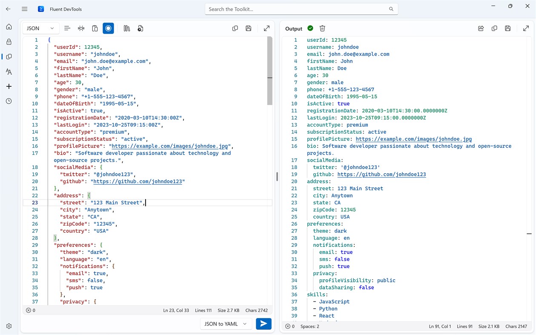The width and height of the screenshot is (536, 335).
Task: Open the github URL in the JSON input
Action: click(x=138, y=181)
